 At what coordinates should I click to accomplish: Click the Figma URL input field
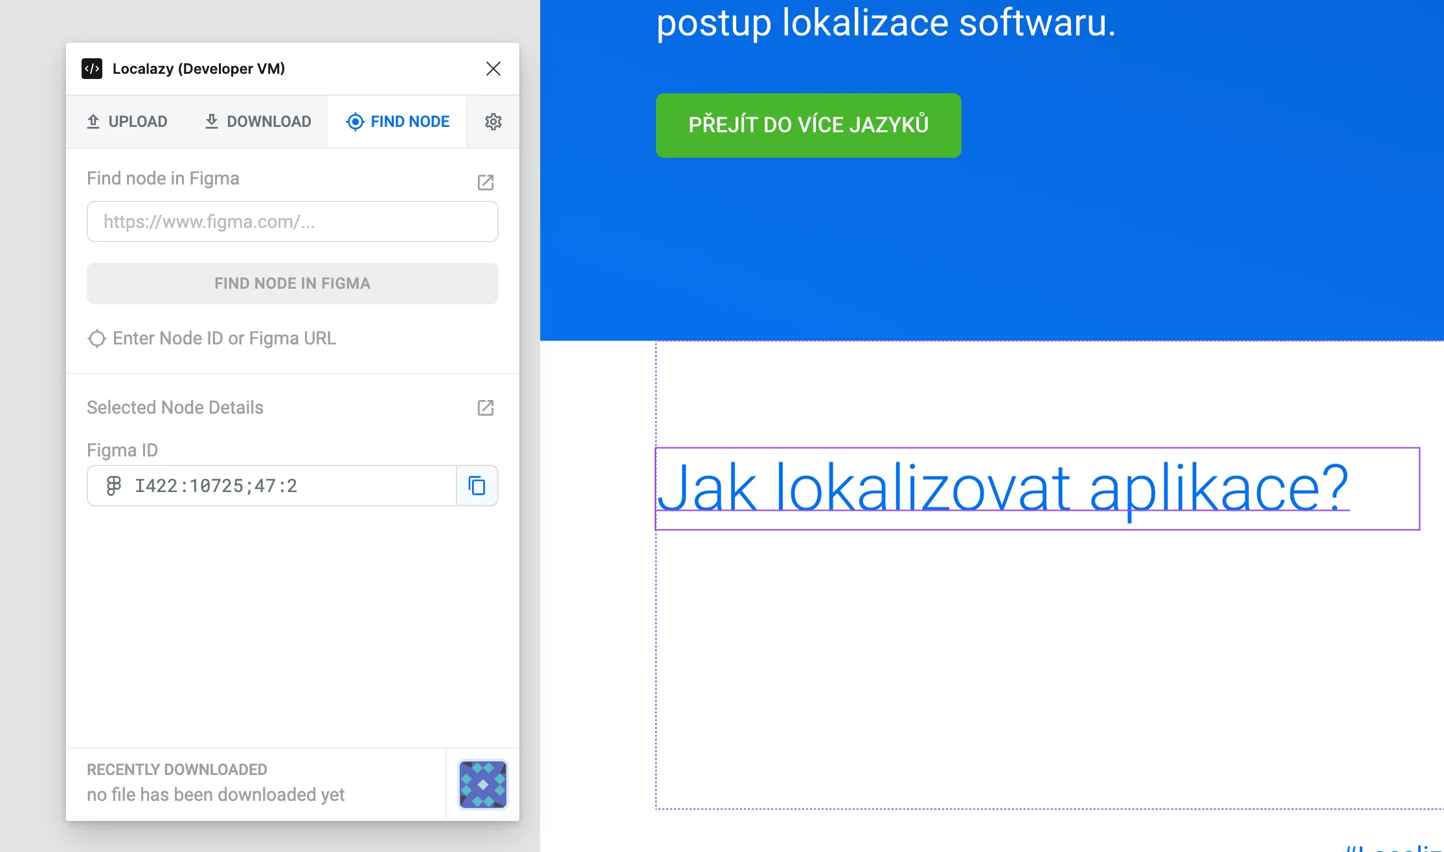pyautogui.click(x=292, y=221)
